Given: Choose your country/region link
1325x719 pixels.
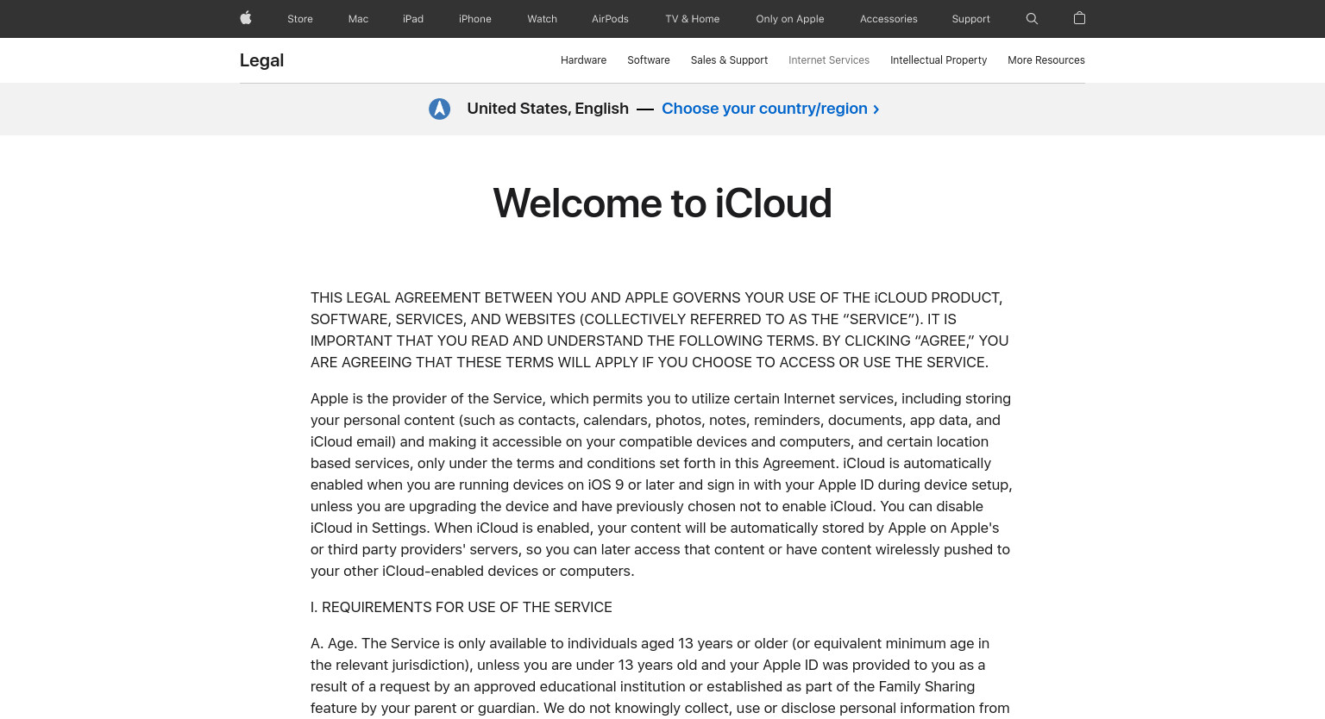Looking at the screenshot, I should coord(770,109).
